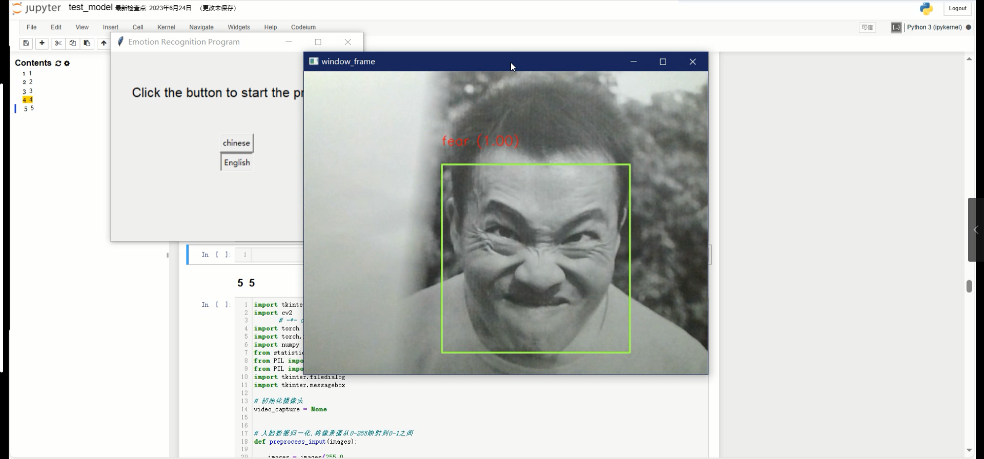Click the Contents sidebar resize handle
The width and height of the screenshot is (984, 459).
168,255
